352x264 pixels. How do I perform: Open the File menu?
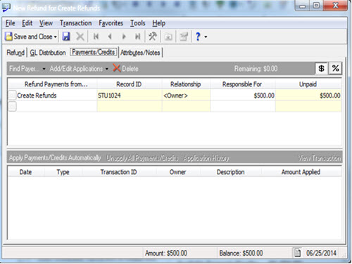tap(10, 23)
